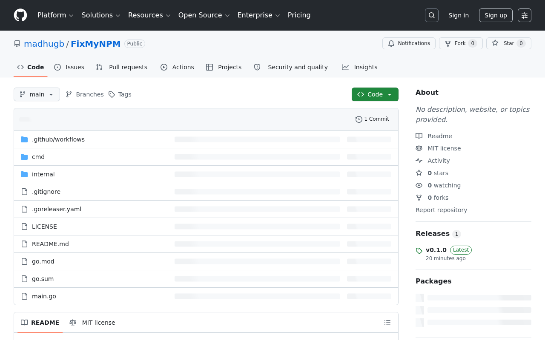The height and width of the screenshot is (340, 545).
Task: Click the LICENSE file icon
Action: coord(24,227)
